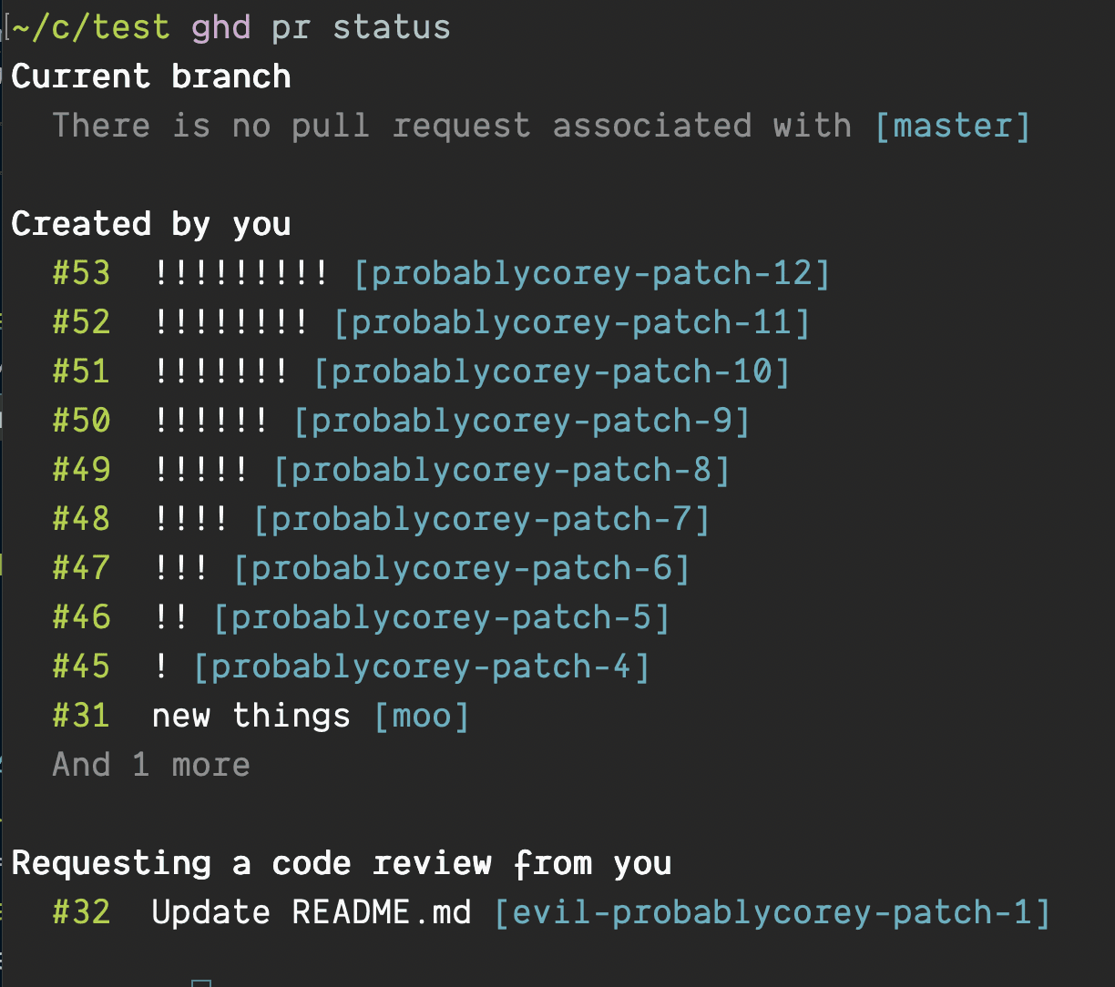Click the probablycorey-patch-6 branch name

(461, 568)
